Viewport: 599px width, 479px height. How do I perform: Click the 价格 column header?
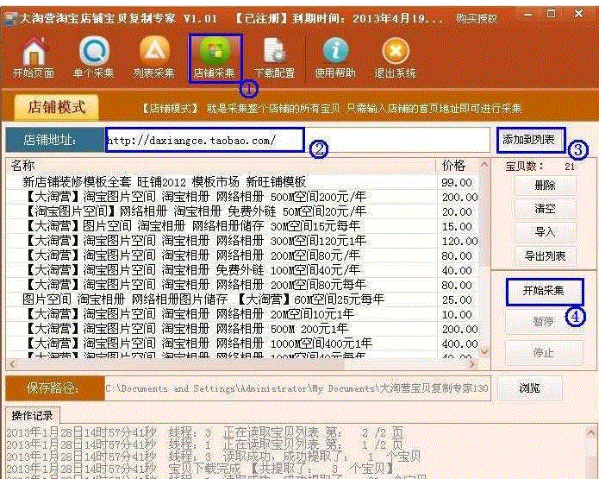(x=457, y=166)
